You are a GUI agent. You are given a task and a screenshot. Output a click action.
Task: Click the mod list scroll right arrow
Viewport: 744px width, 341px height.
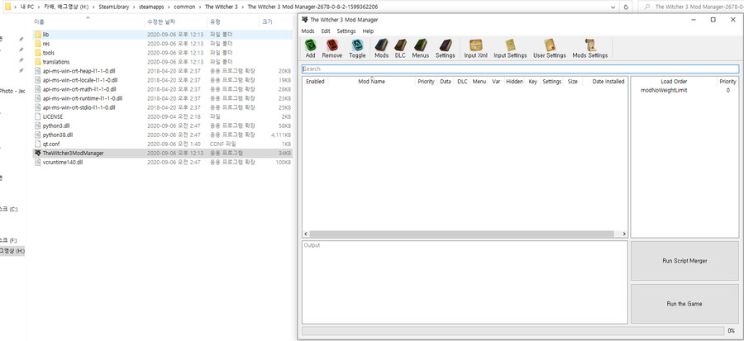point(624,234)
